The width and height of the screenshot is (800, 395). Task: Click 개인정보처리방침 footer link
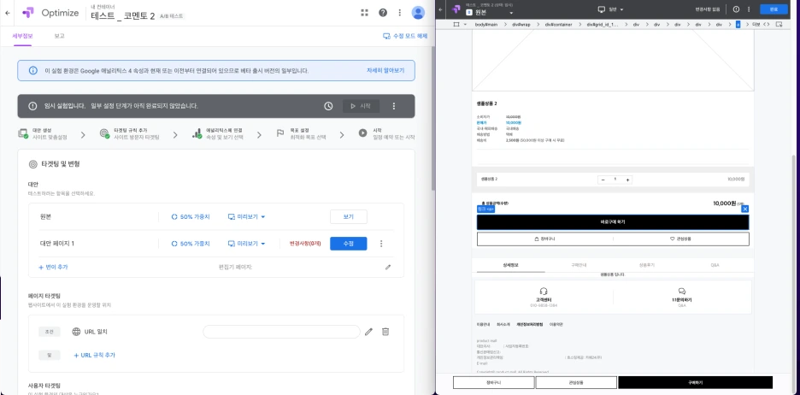tap(530, 324)
